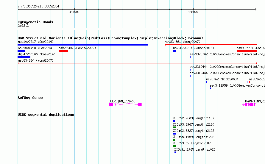This screenshot has height=164, width=265.
Task: Select the UCSC segmental duplications track title
Action: tap(46, 115)
